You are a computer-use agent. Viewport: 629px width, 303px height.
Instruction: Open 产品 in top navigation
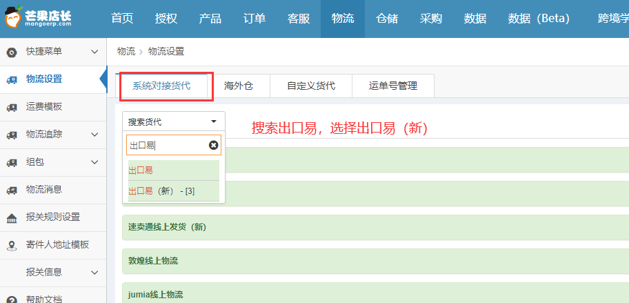click(x=210, y=19)
